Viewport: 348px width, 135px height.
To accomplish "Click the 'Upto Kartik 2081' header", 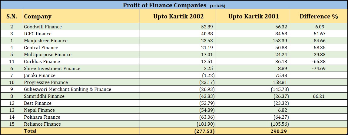I will click(x=253, y=16).
